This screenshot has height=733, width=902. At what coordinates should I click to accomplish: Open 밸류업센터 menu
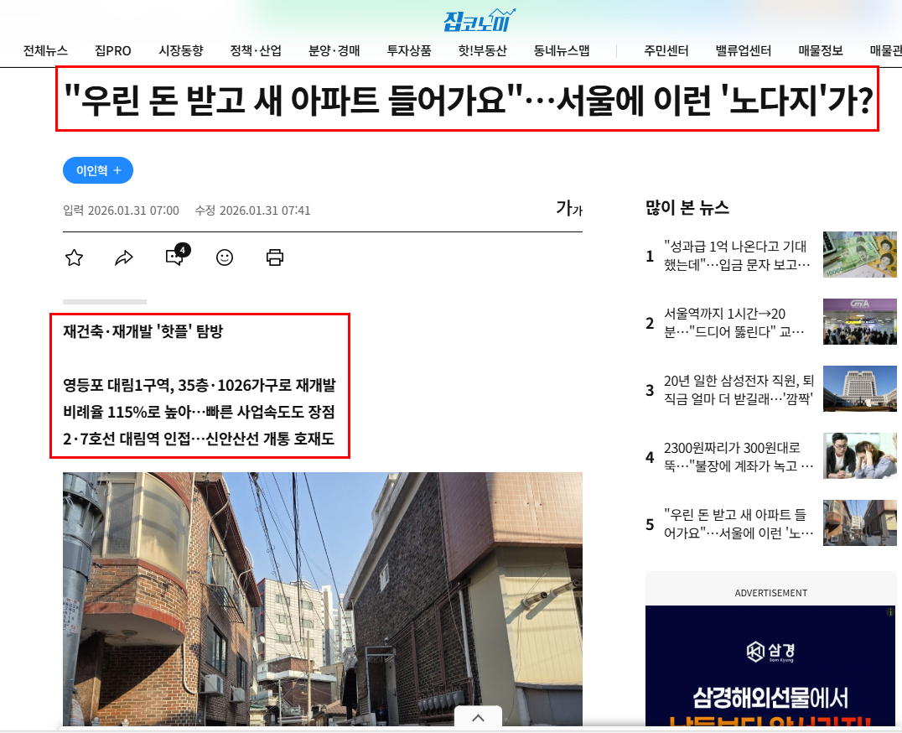click(x=744, y=50)
